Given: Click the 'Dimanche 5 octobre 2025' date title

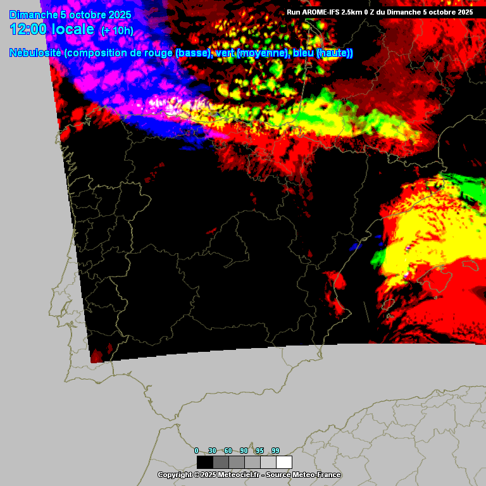Looking at the screenshot, I should [70, 15].
